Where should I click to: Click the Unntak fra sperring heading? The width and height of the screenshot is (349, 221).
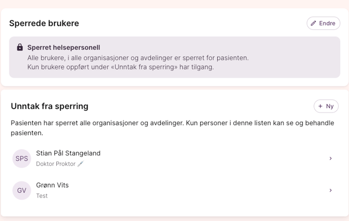tap(49, 106)
